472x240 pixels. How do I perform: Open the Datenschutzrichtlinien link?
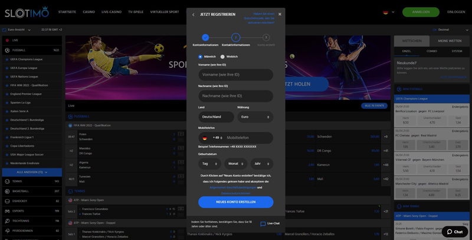235,193
